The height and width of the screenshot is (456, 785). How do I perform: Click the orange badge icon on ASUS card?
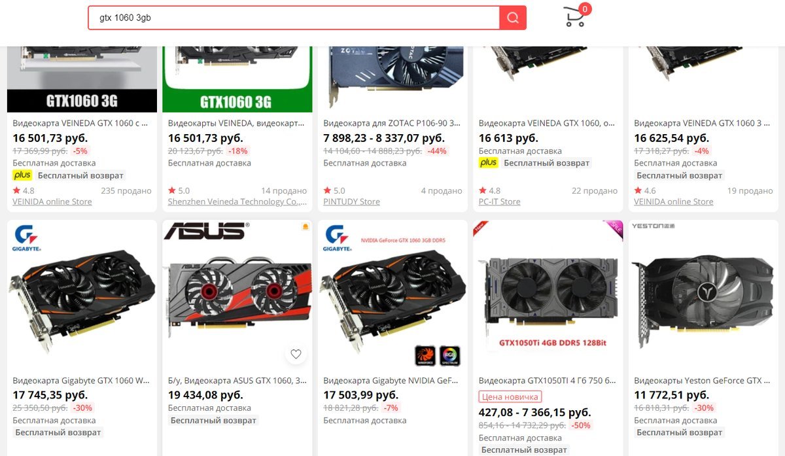304,227
